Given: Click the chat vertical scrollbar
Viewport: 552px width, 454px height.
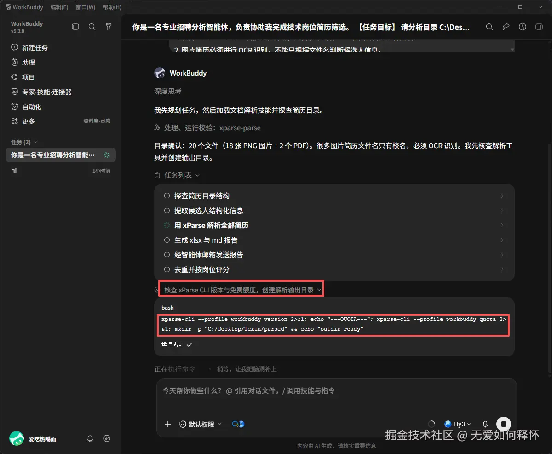Looking at the screenshot, I should [549, 258].
